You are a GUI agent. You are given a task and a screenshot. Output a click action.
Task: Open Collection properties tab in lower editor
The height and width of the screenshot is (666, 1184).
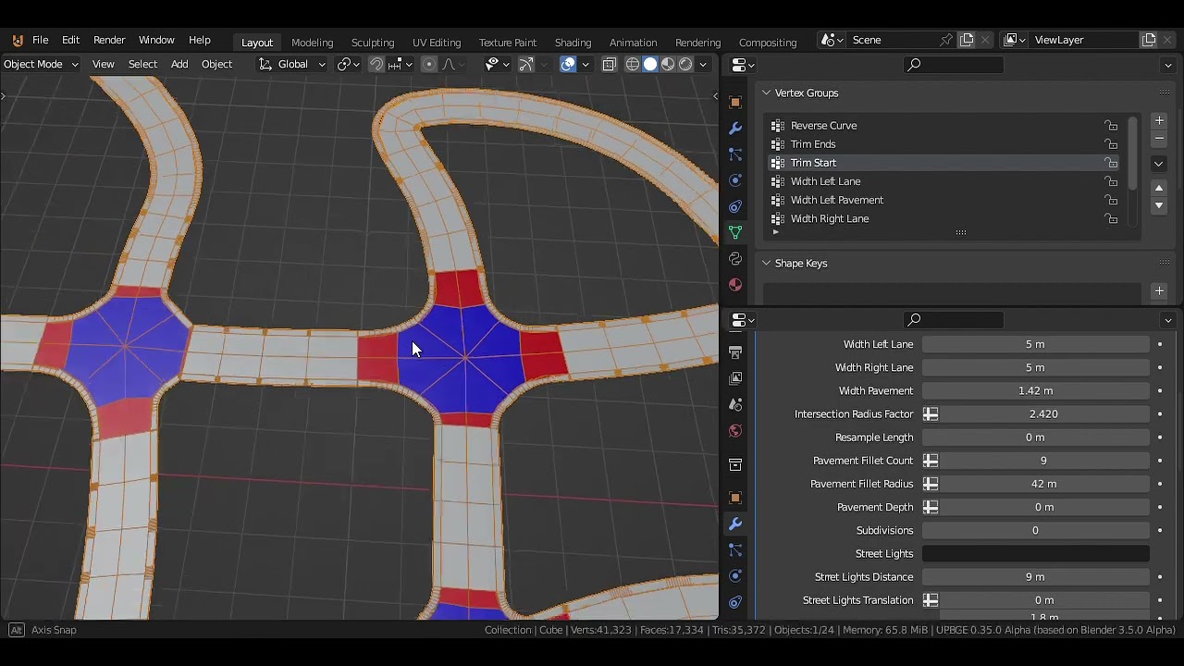point(735,464)
